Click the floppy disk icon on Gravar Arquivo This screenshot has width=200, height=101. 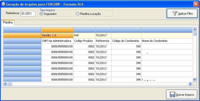(x=172, y=95)
